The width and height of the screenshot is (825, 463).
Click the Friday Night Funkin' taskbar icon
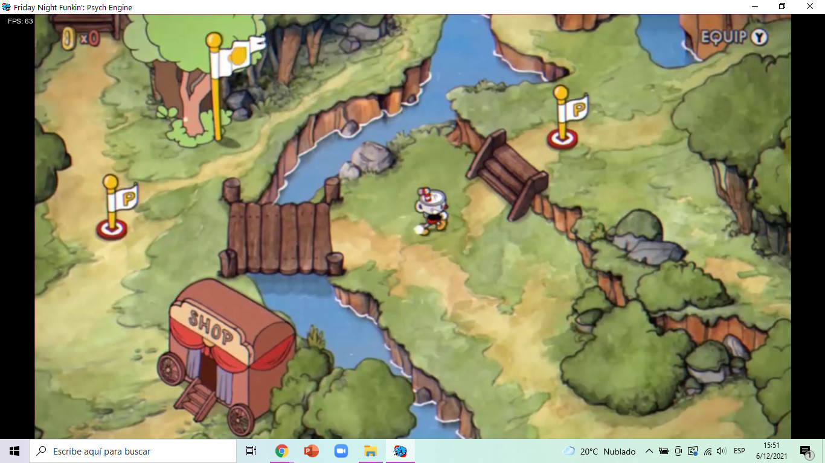point(400,451)
